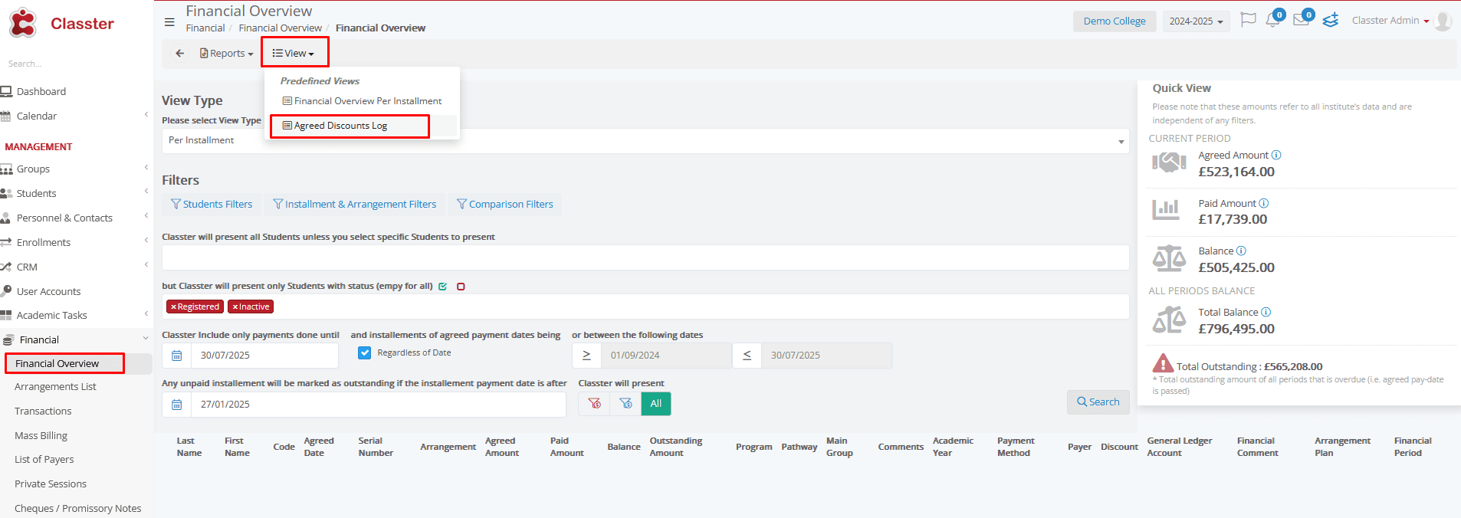Expand Enrollments sidebar menu

pyautogui.click(x=44, y=243)
